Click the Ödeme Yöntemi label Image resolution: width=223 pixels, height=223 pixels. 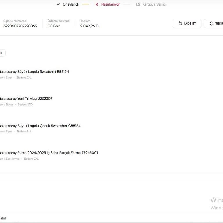[x=59, y=21]
